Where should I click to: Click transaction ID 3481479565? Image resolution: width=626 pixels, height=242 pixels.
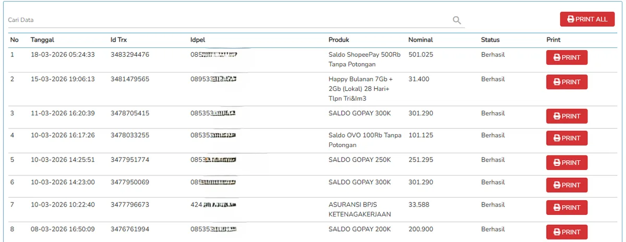point(130,79)
